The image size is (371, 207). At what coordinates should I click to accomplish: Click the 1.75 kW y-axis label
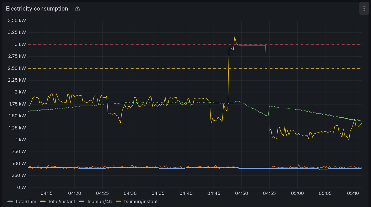(x=17, y=104)
